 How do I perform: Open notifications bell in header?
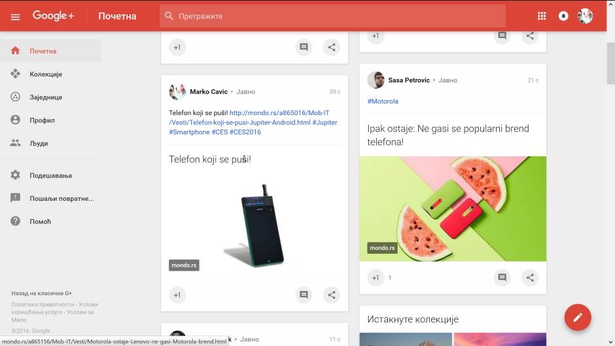coord(563,16)
